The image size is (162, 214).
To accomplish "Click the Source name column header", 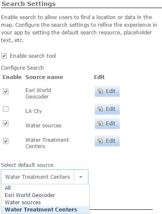I will (44, 77).
